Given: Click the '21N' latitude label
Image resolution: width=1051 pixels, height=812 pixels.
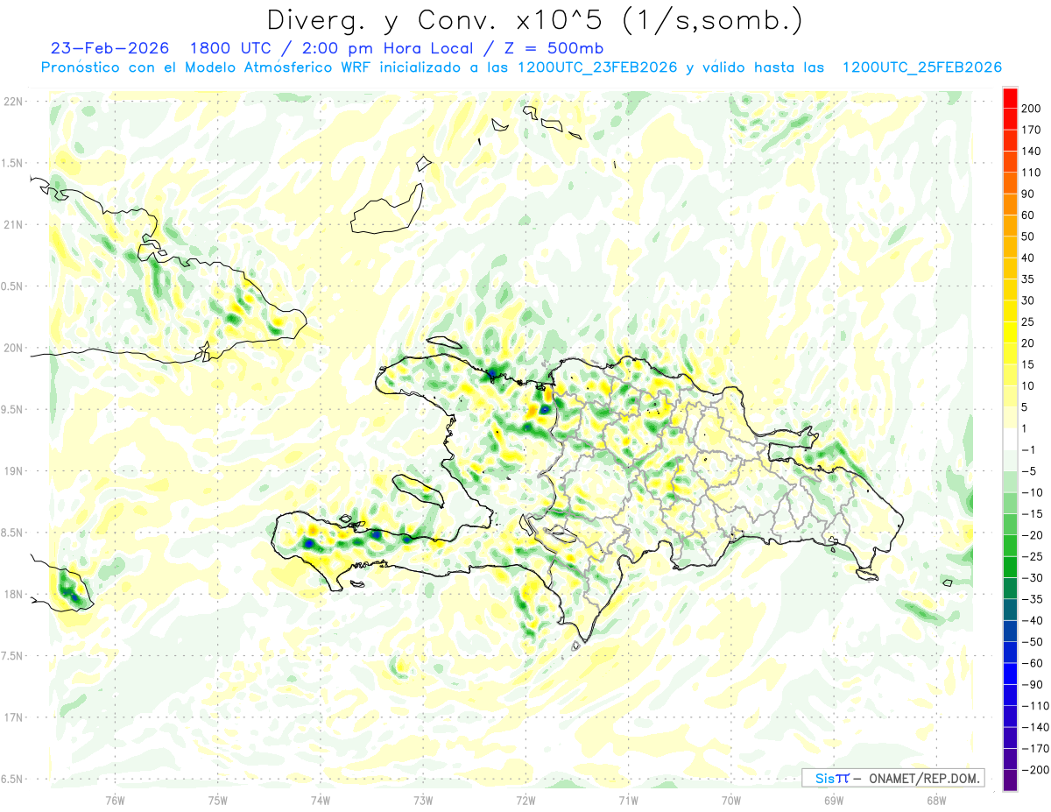Looking at the screenshot, I should click(x=12, y=224).
